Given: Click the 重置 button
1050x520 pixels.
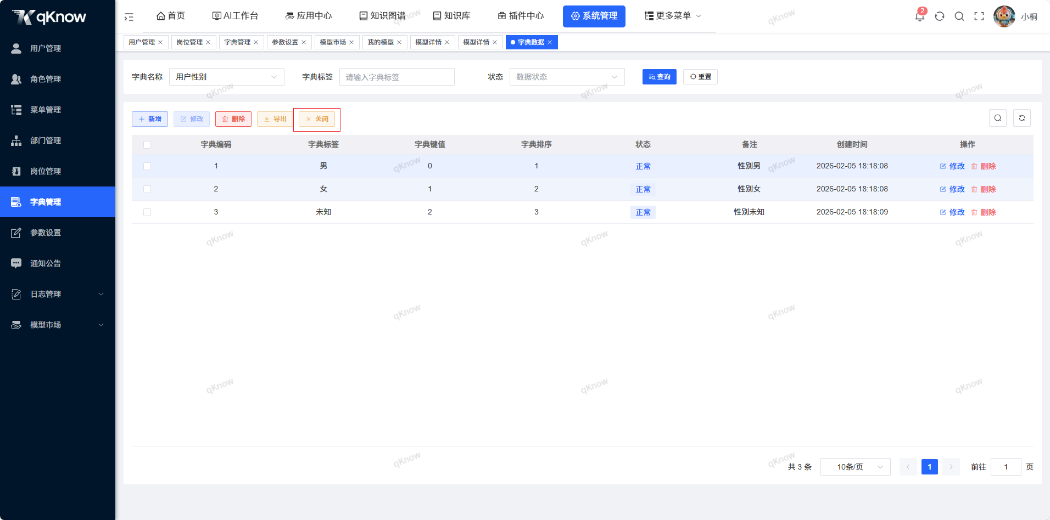Looking at the screenshot, I should (x=700, y=77).
